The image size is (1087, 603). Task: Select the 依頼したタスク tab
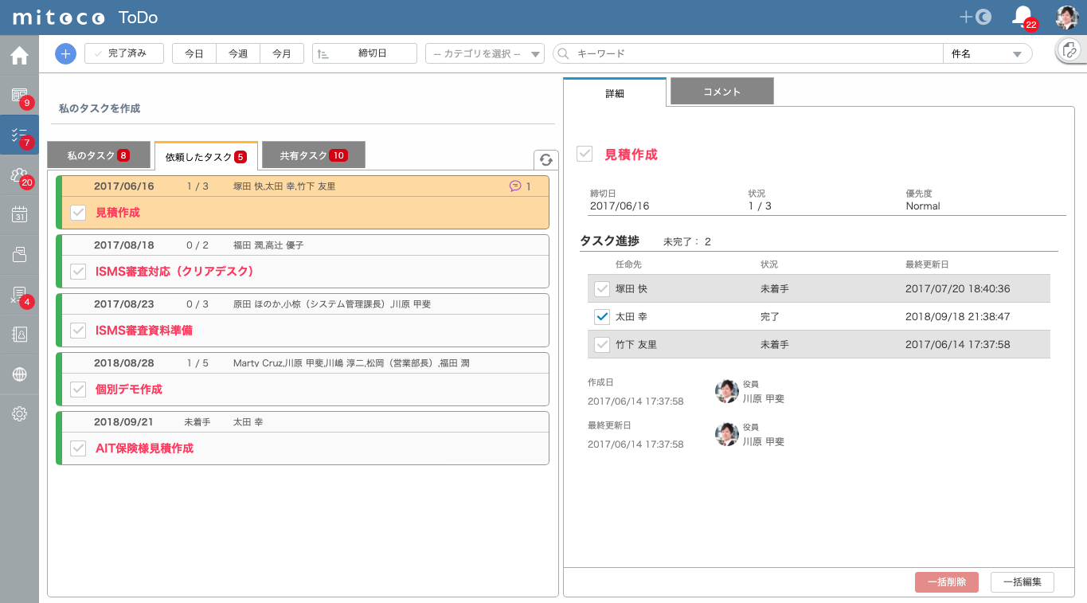coord(206,156)
